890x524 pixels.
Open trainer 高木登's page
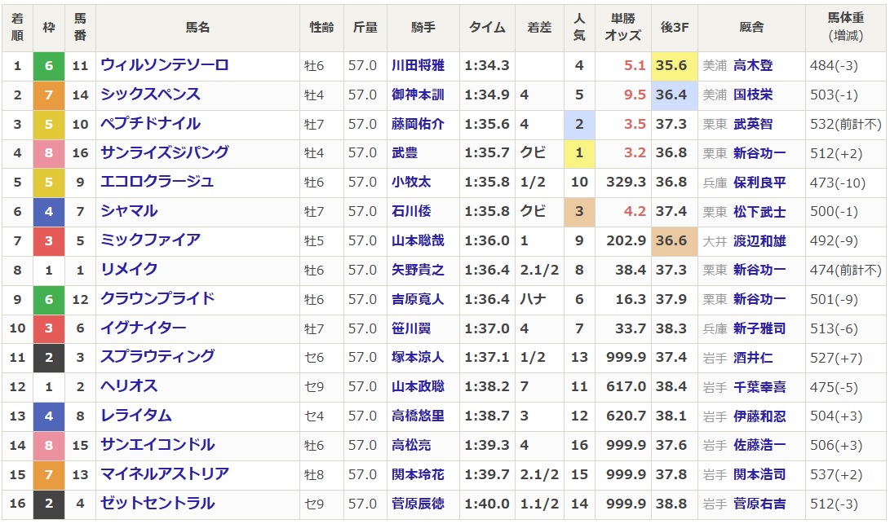click(x=752, y=66)
